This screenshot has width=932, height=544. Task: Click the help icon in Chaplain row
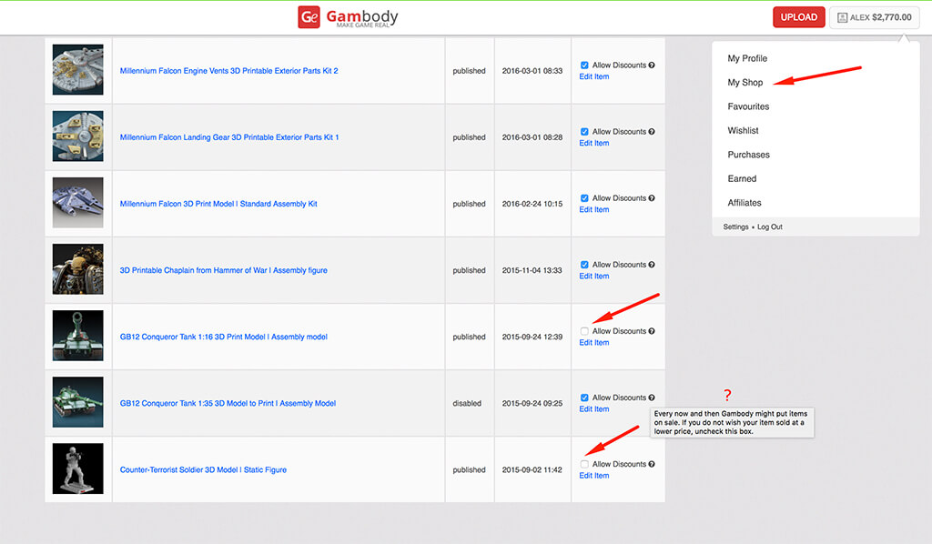(x=652, y=265)
